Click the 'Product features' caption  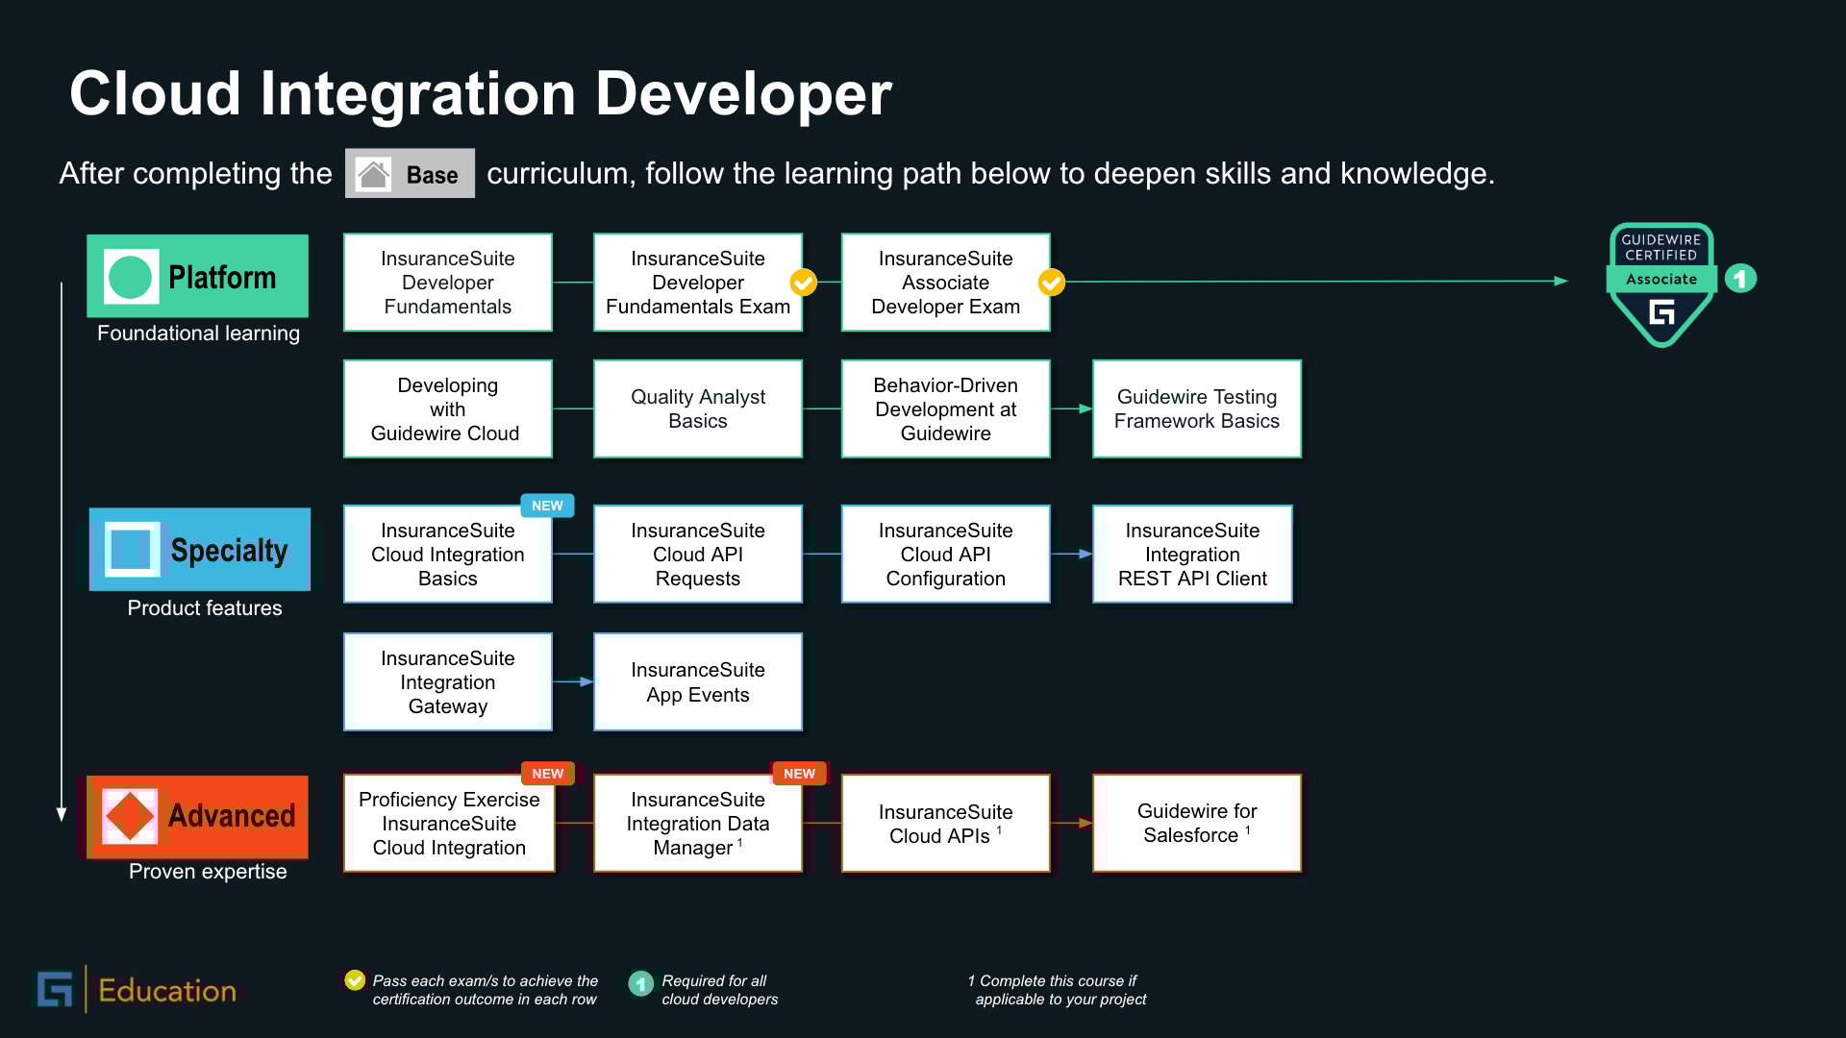click(x=205, y=608)
